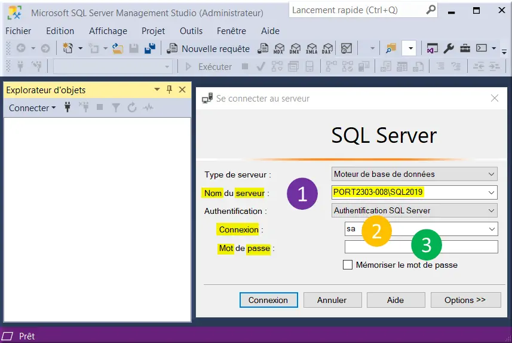The width and height of the screenshot is (512, 343).
Task: Open the Fichier menu
Action: coord(19,31)
